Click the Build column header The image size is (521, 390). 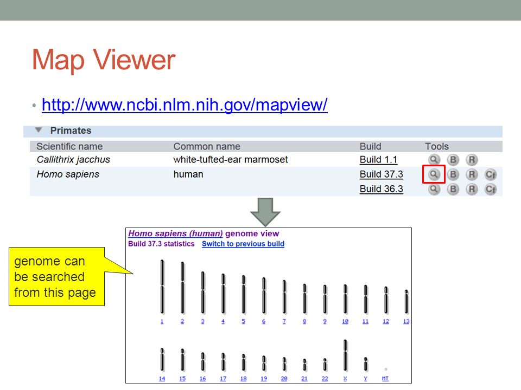[x=371, y=146]
